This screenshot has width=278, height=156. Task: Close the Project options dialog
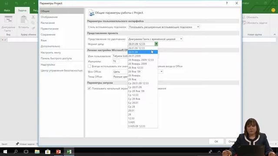tap(237, 3)
